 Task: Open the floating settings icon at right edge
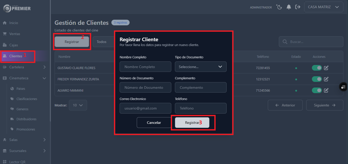(343, 87)
